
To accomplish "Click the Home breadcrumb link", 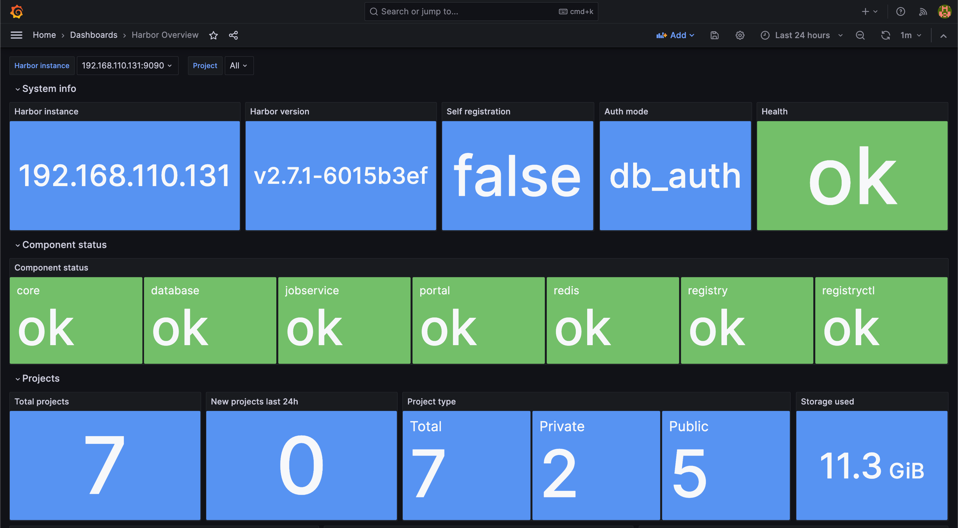I will click(44, 35).
